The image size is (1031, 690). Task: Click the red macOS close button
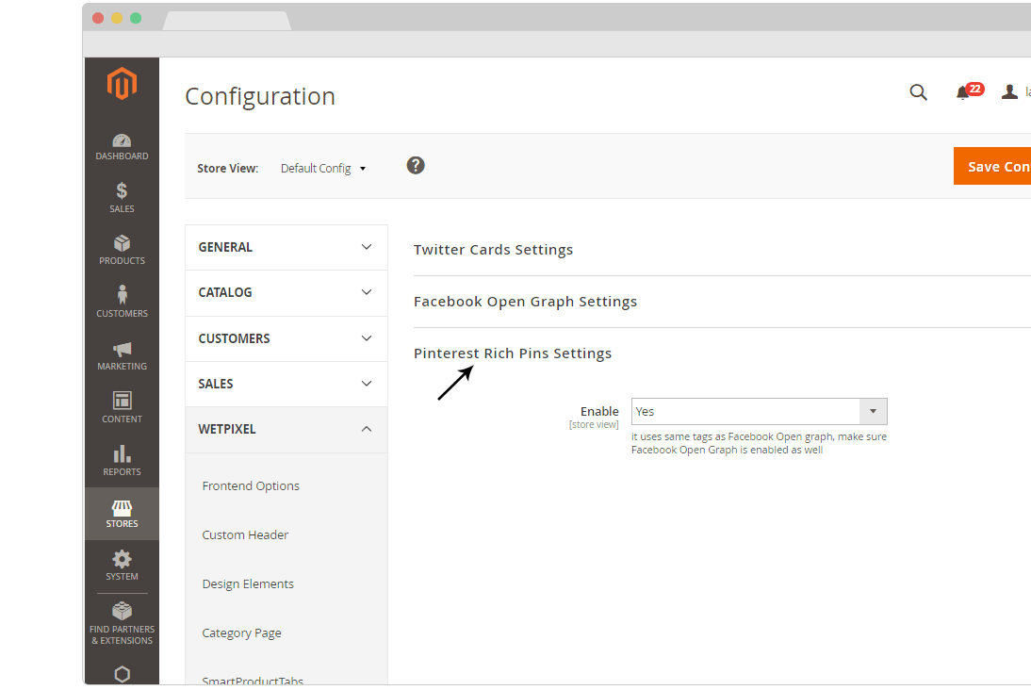click(98, 19)
